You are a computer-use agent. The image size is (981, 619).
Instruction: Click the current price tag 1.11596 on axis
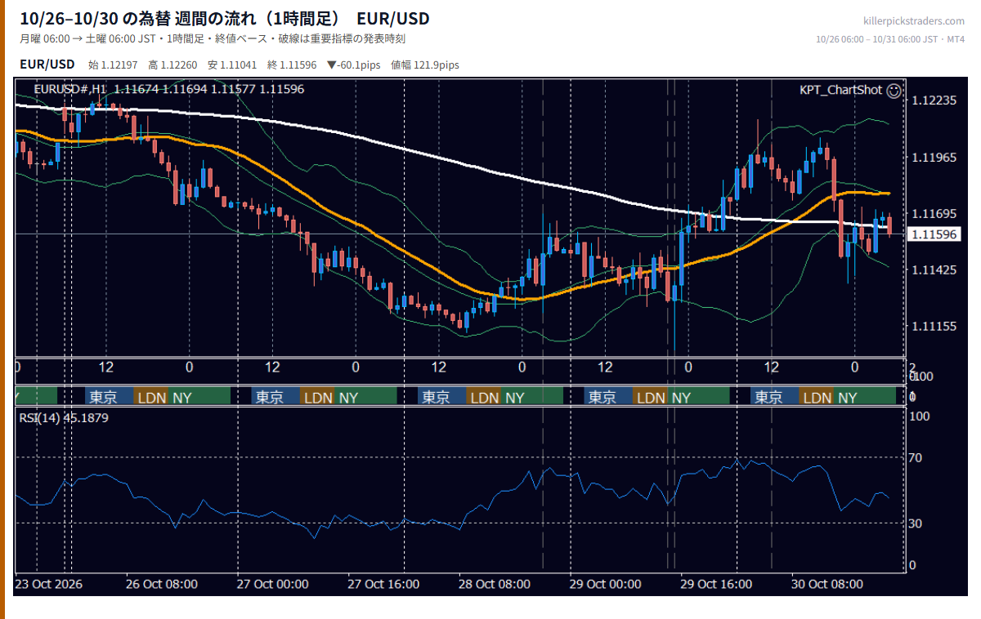[934, 234]
